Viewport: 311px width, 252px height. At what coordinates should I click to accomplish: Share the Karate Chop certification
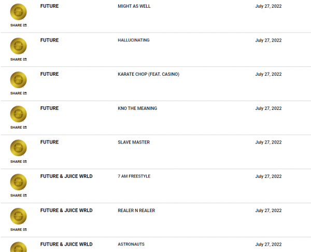(x=19, y=93)
